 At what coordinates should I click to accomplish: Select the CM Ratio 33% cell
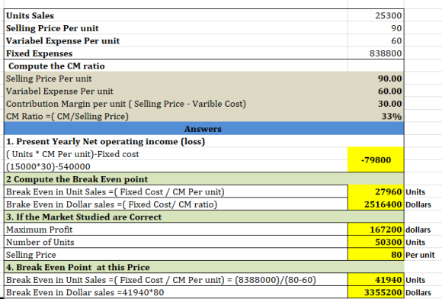pos(376,116)
